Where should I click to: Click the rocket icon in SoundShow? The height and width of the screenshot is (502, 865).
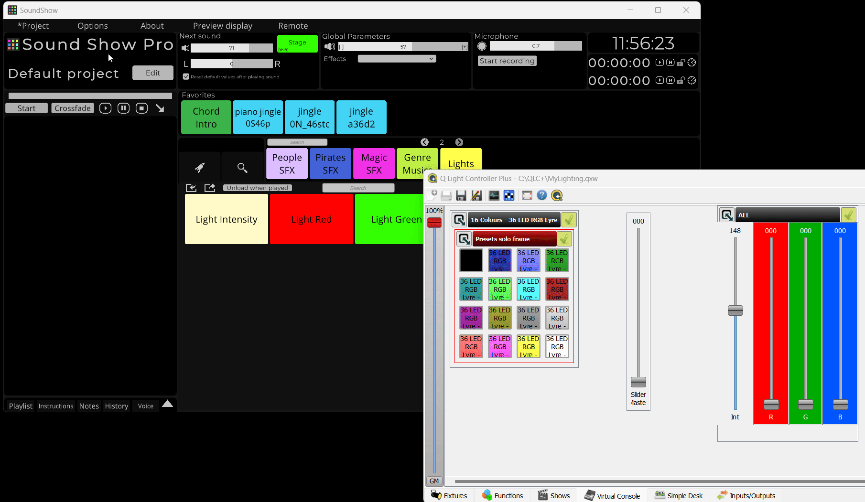(200, 168)
